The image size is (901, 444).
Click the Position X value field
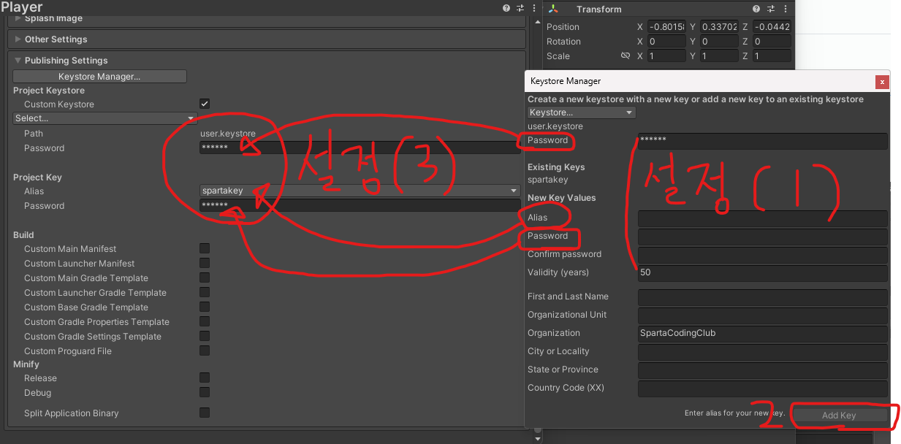(666, 27)
